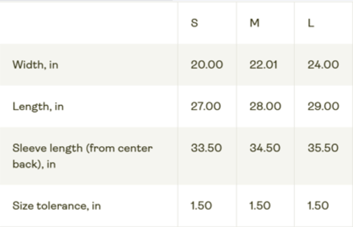Click size tolerance 1.50 under L
The height and width of the screenshot is (227, 353).
318,206
